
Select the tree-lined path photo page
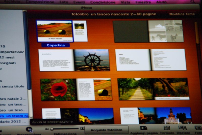[136, 89]
